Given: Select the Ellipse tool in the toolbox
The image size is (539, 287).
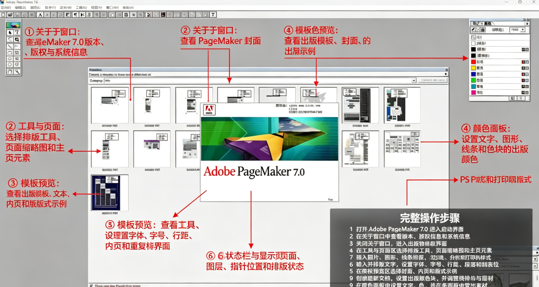Looking at the screenshot, I should pyautogui.click(x=10, y=59).
